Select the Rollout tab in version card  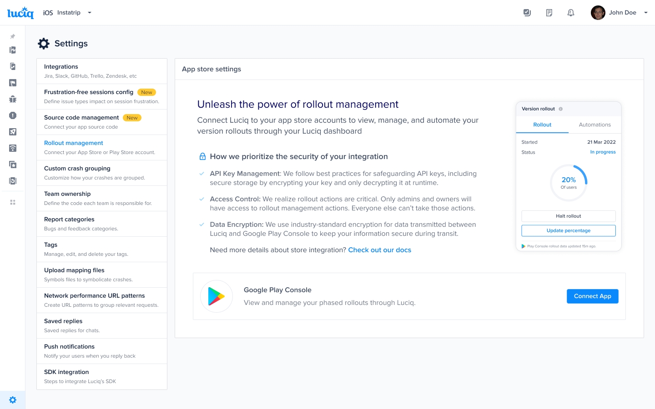pyautogui.click(x=542, y=125)
